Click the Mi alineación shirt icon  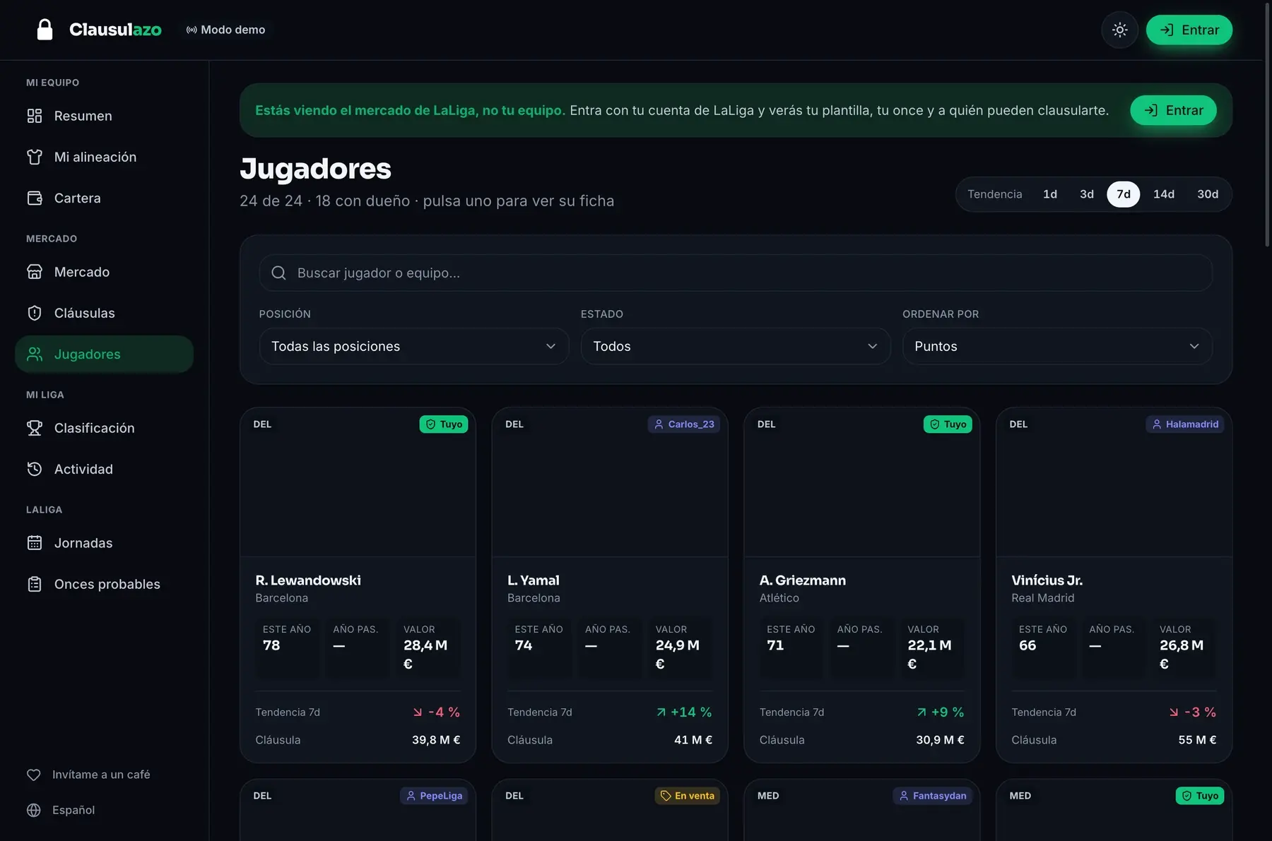[35, 157]
